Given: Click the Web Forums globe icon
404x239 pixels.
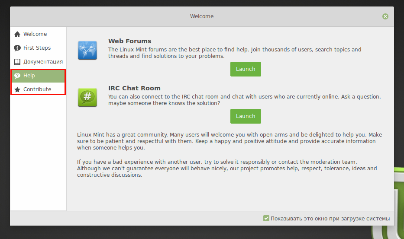Looking at the screenshot, I should click(87, 51).
